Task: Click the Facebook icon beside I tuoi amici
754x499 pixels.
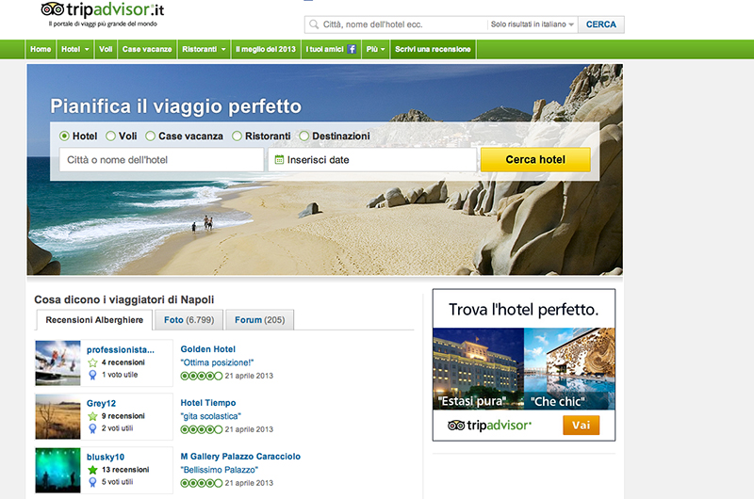Action: click(x=352, y=49)
